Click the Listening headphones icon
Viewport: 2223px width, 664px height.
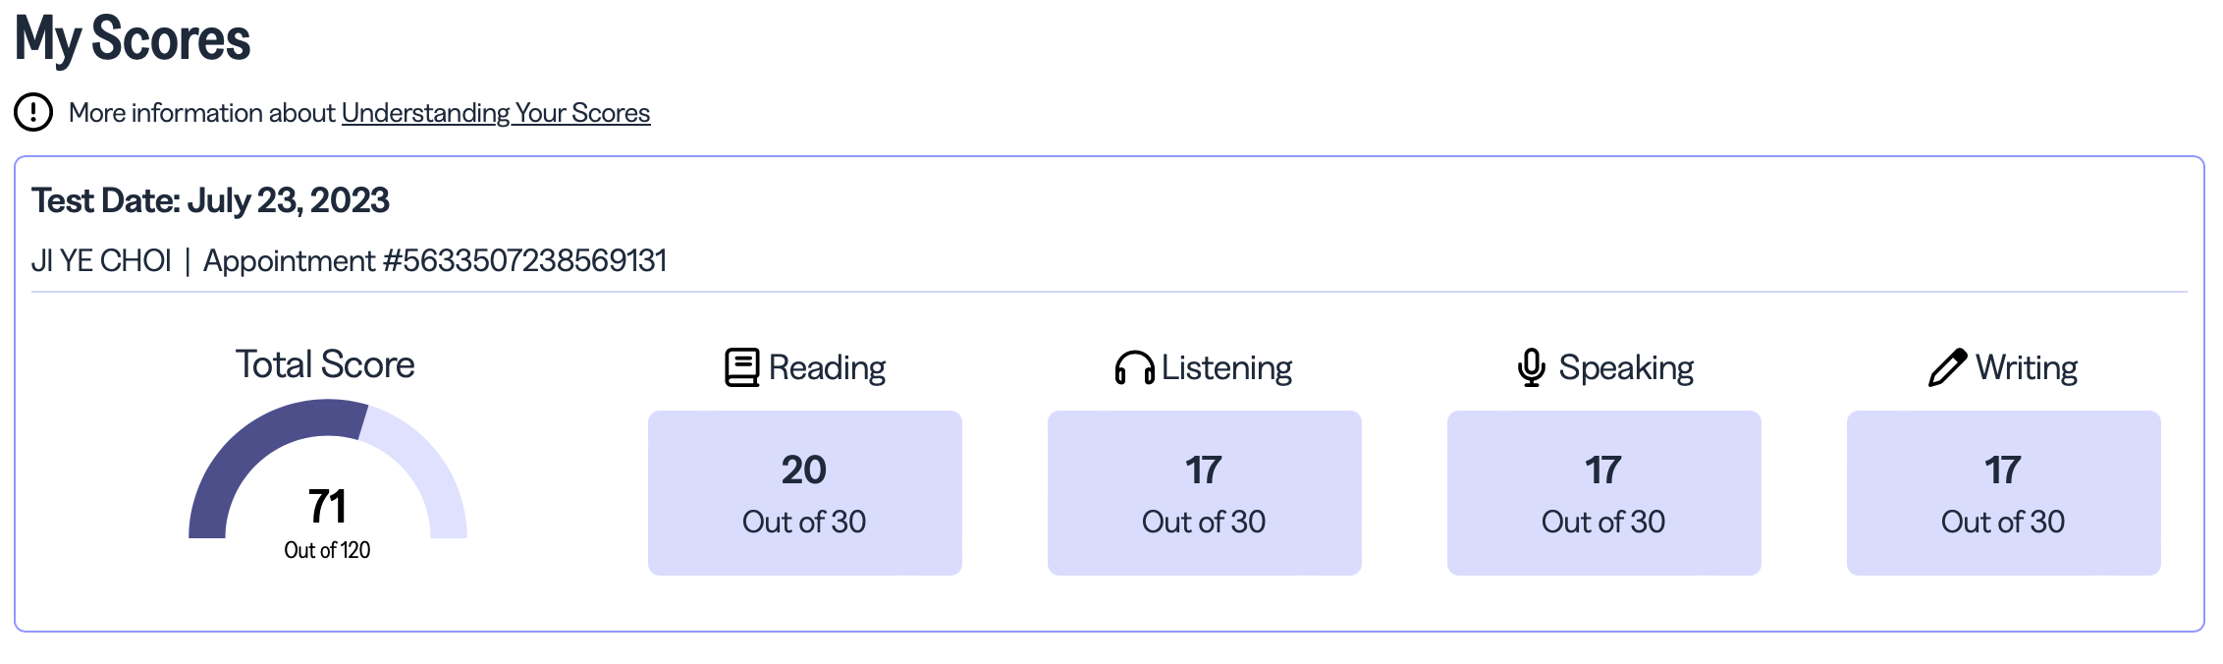tap(1134, 368)
